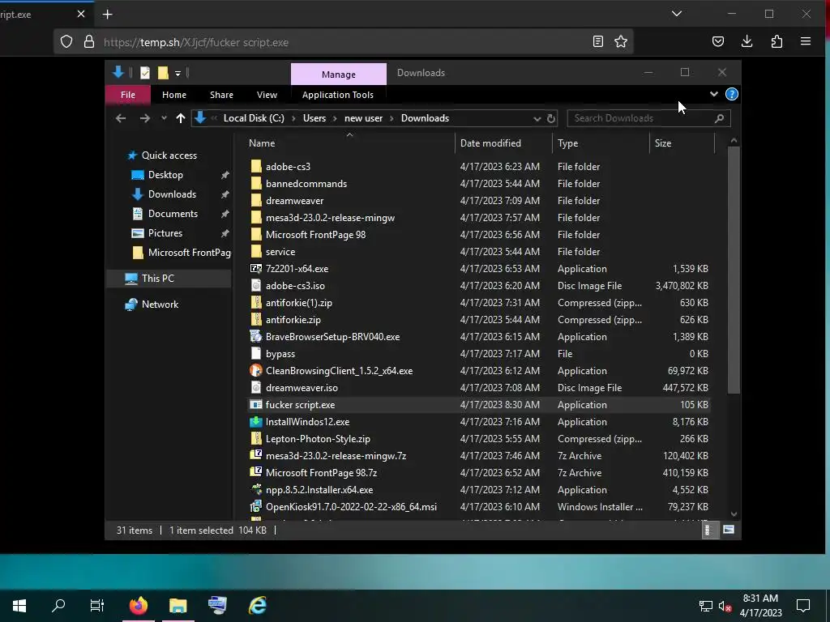Open Firefox downloads arrow icon
Image resolution: width=830 pixels, height=622 pixels.
click(x=747, y=41)
